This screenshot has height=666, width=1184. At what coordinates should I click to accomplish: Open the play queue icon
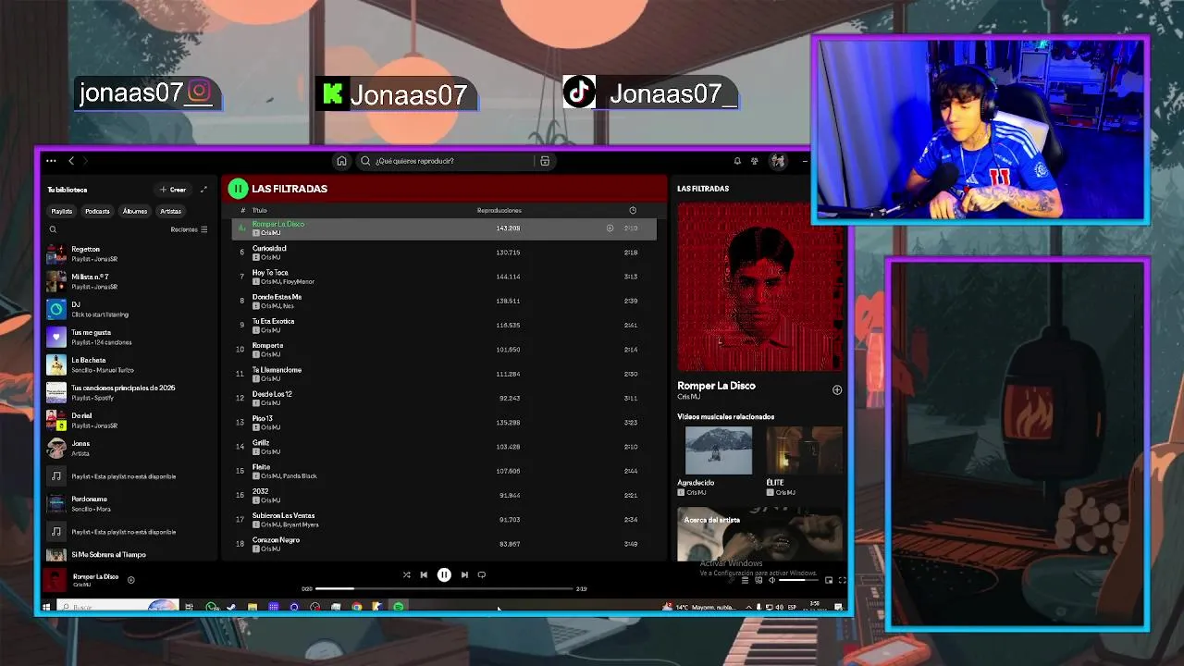[745, 580]
